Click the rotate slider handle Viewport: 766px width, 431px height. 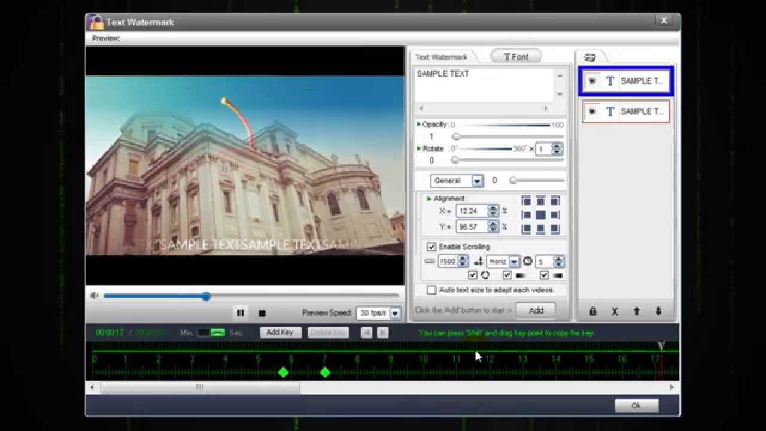[x=454, y=160]
